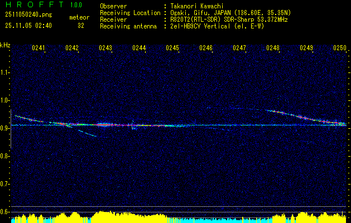Click the 1.0 kHz axis label
Screen dimensions: 351x223
pos(4,100)
